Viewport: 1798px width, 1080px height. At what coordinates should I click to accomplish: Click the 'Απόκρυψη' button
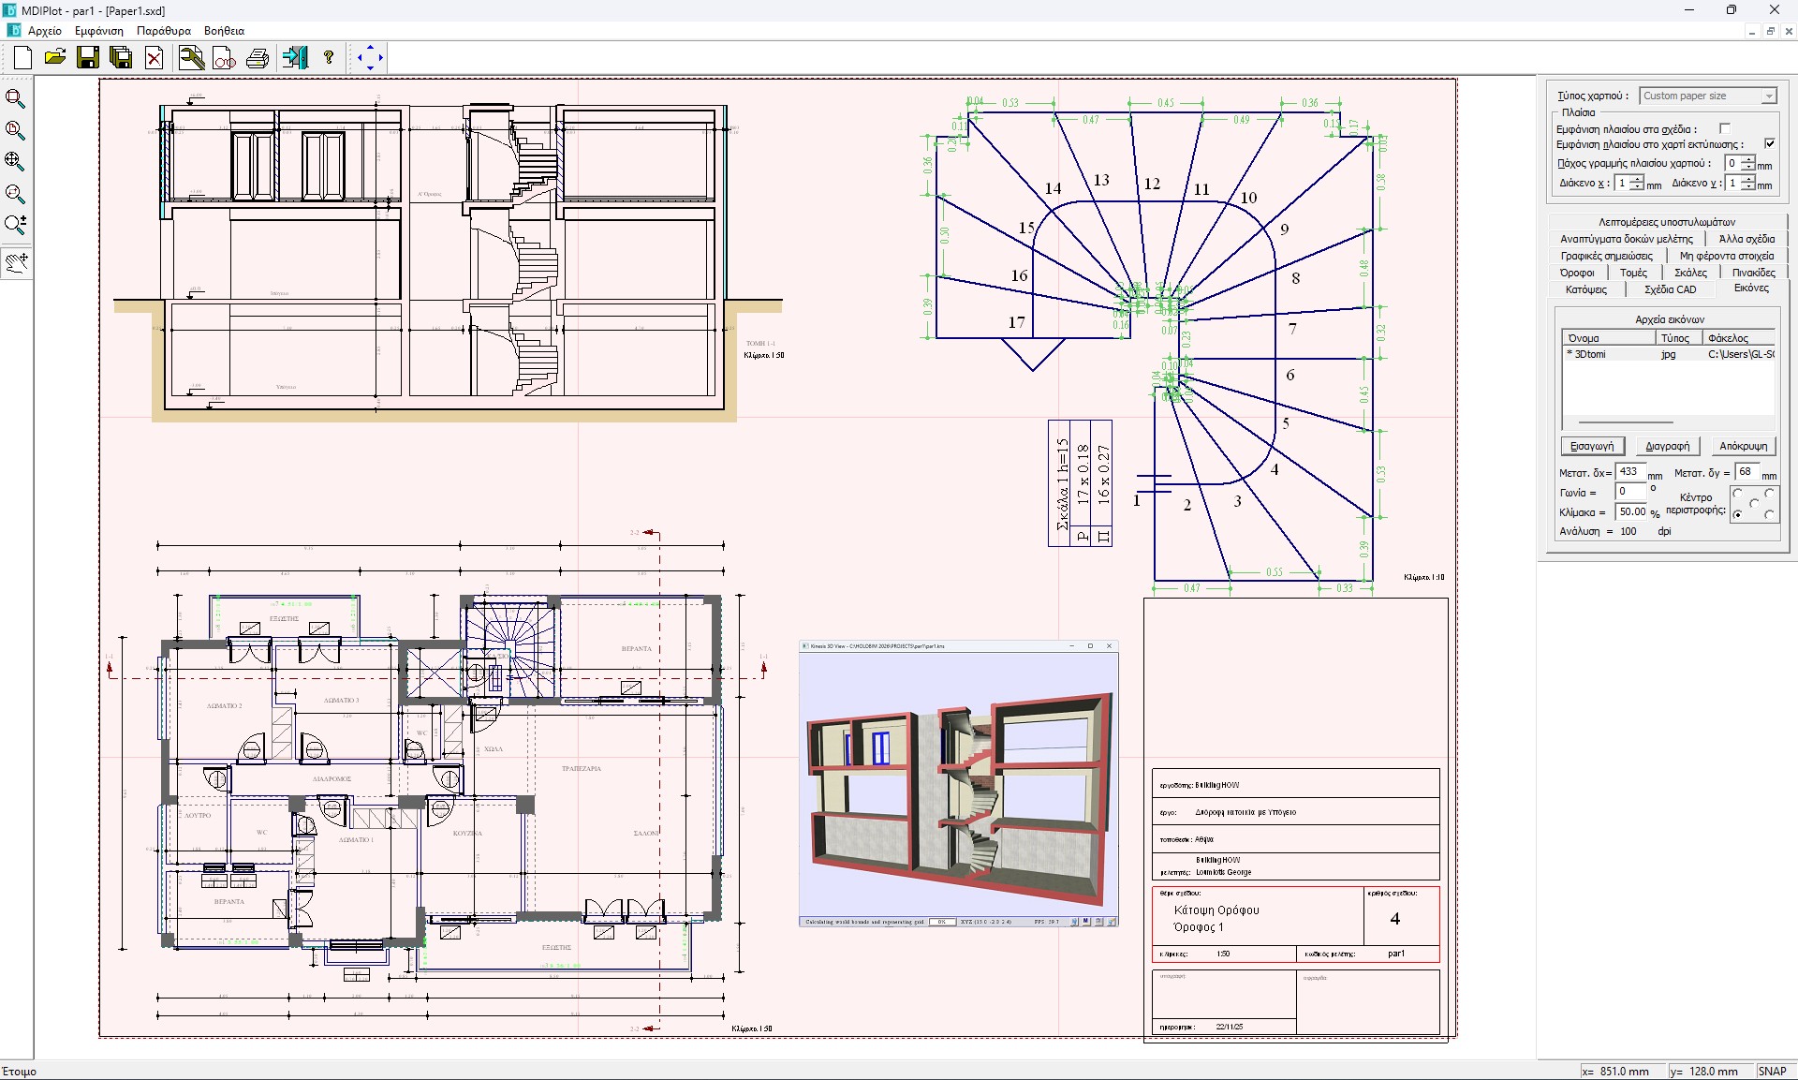click(x=1743, y=446)
